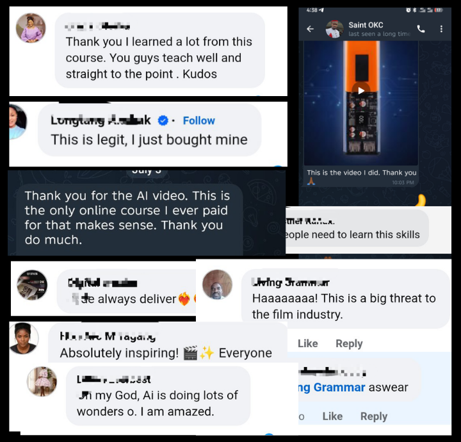Screen dimensions: 461x442
Task: Reply to the 'aswear' comment
Action: click(374, 416)
